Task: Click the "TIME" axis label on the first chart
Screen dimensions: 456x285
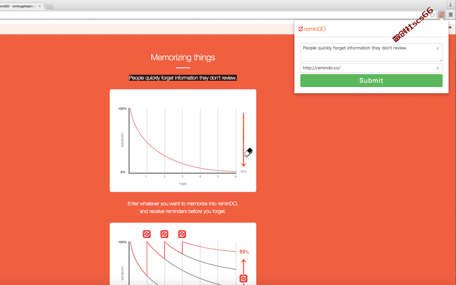Action: click(183, 184)
